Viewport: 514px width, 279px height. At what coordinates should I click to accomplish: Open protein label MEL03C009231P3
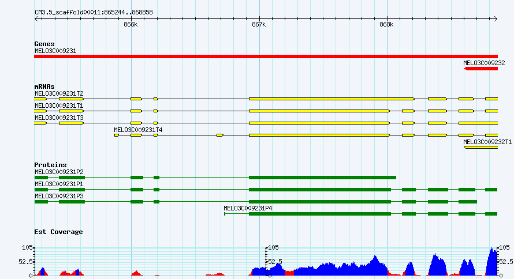[59, 196]
